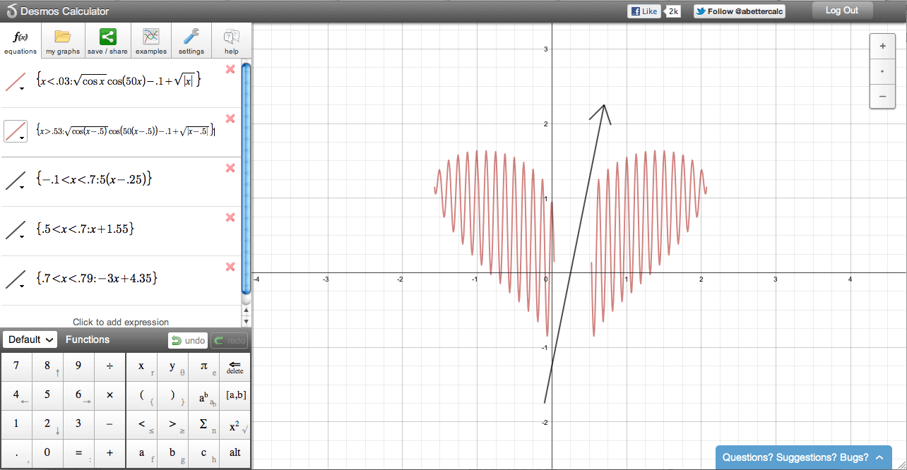The height and width of the screenshot is (470, 907).
Task: Click the undo button
Action: pos(188,341)
